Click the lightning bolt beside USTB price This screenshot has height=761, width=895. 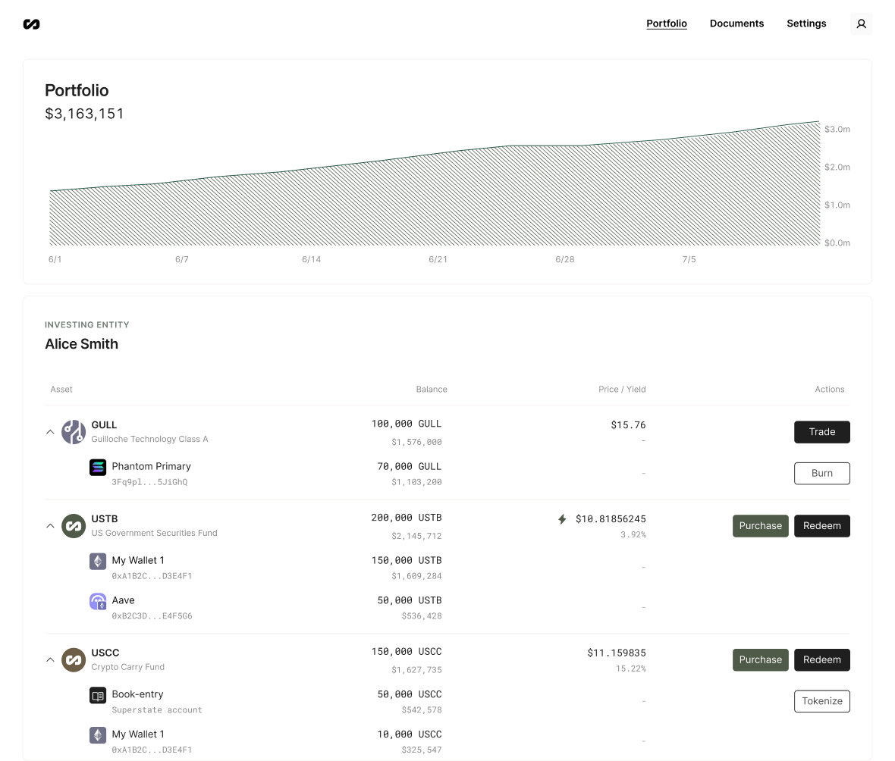pos(562,519)
